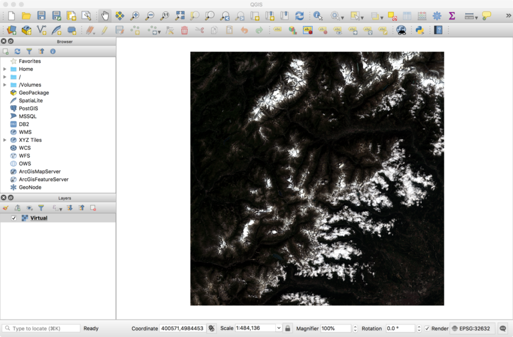The image size is (513, 337).
Task: Click the Coordinate value field
Action: pyautogui.click(x=182, y=328)
